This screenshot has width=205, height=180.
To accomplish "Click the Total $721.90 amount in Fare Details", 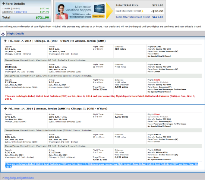I will pyautogui.click(x=42, y=18).
